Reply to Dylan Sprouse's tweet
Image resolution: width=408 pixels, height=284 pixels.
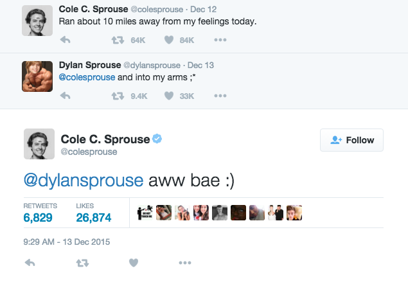(64, 96)
